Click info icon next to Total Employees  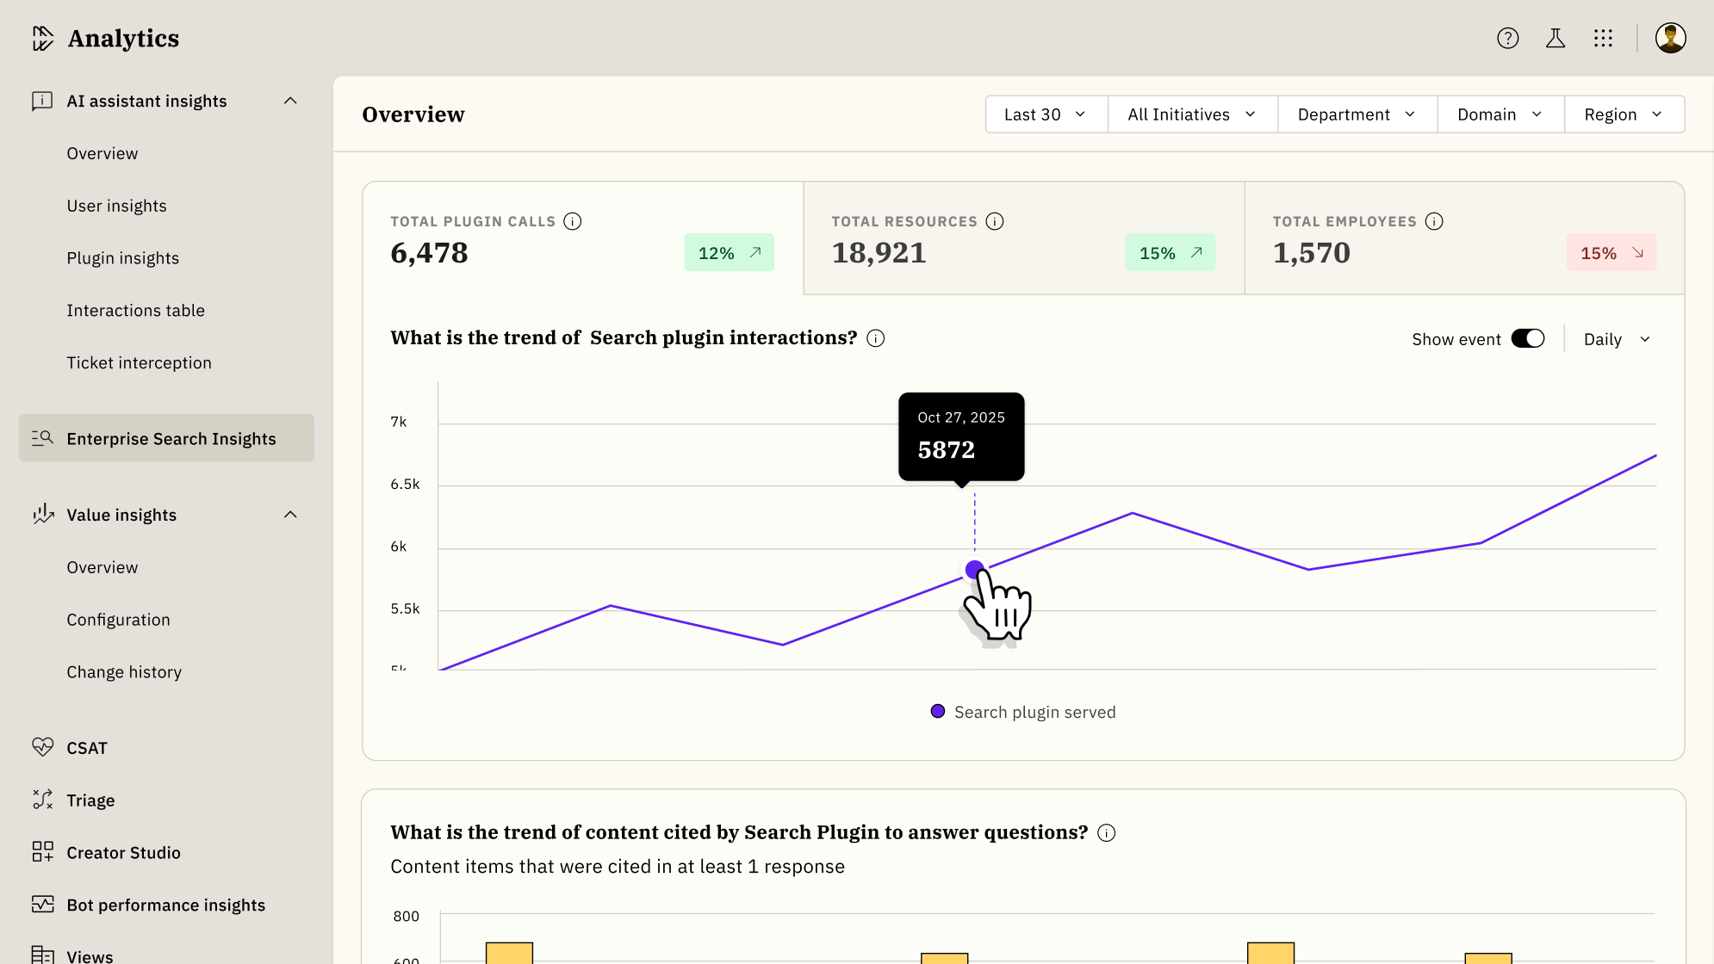click(x=1434, y=221)
